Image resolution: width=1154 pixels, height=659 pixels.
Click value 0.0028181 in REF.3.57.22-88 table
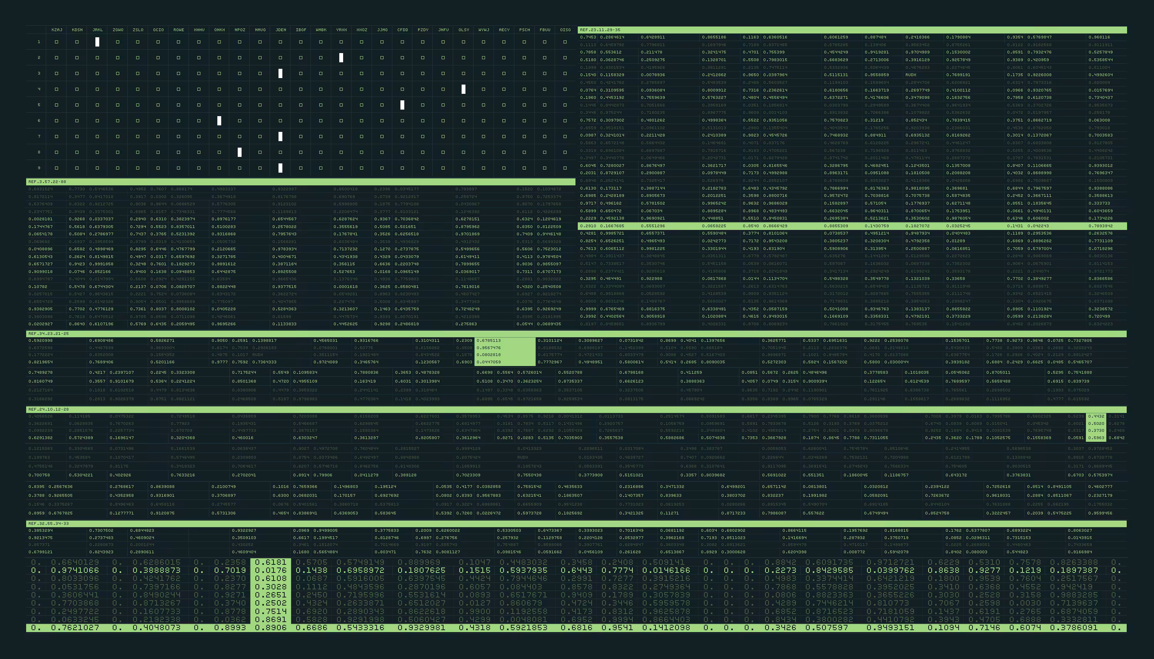tap(40, 219)
